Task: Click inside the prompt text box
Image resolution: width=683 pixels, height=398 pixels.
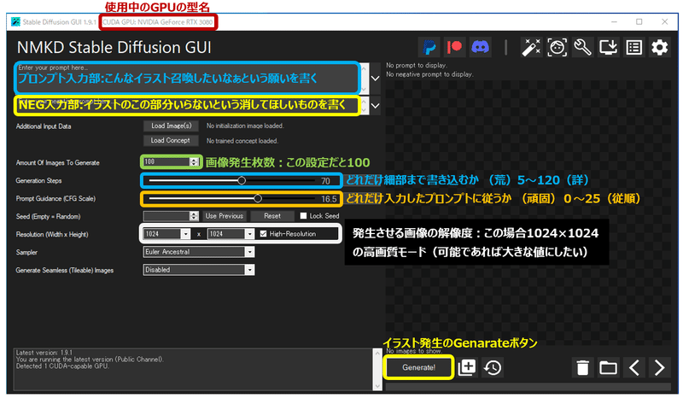Action: [x=187, y=78]
